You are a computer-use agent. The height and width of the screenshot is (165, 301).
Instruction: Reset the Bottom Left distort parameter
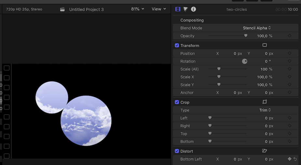pos(295,159)
